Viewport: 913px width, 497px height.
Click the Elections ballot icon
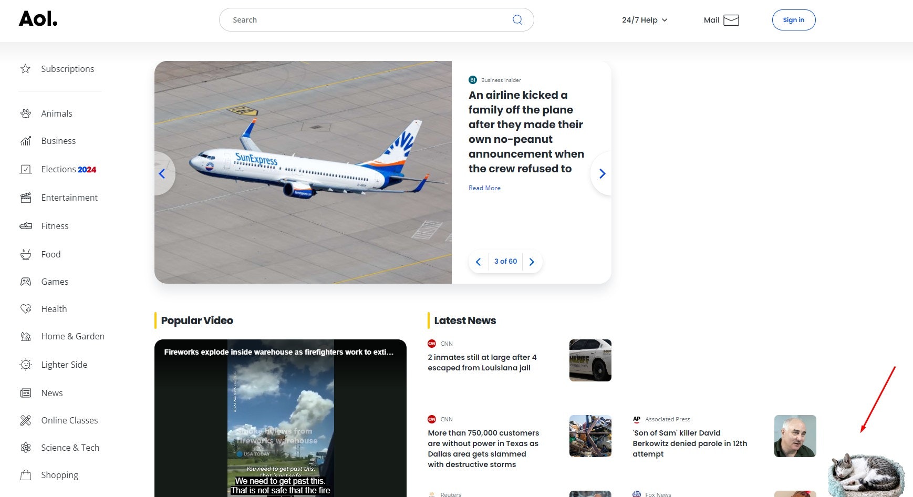pyautogui.click(x=25, y=169)
